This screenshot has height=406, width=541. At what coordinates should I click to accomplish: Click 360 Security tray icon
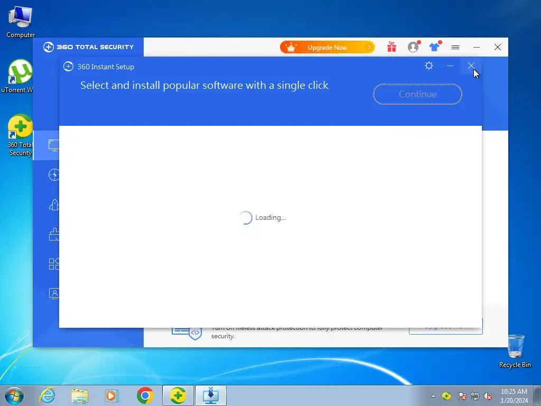446,396
